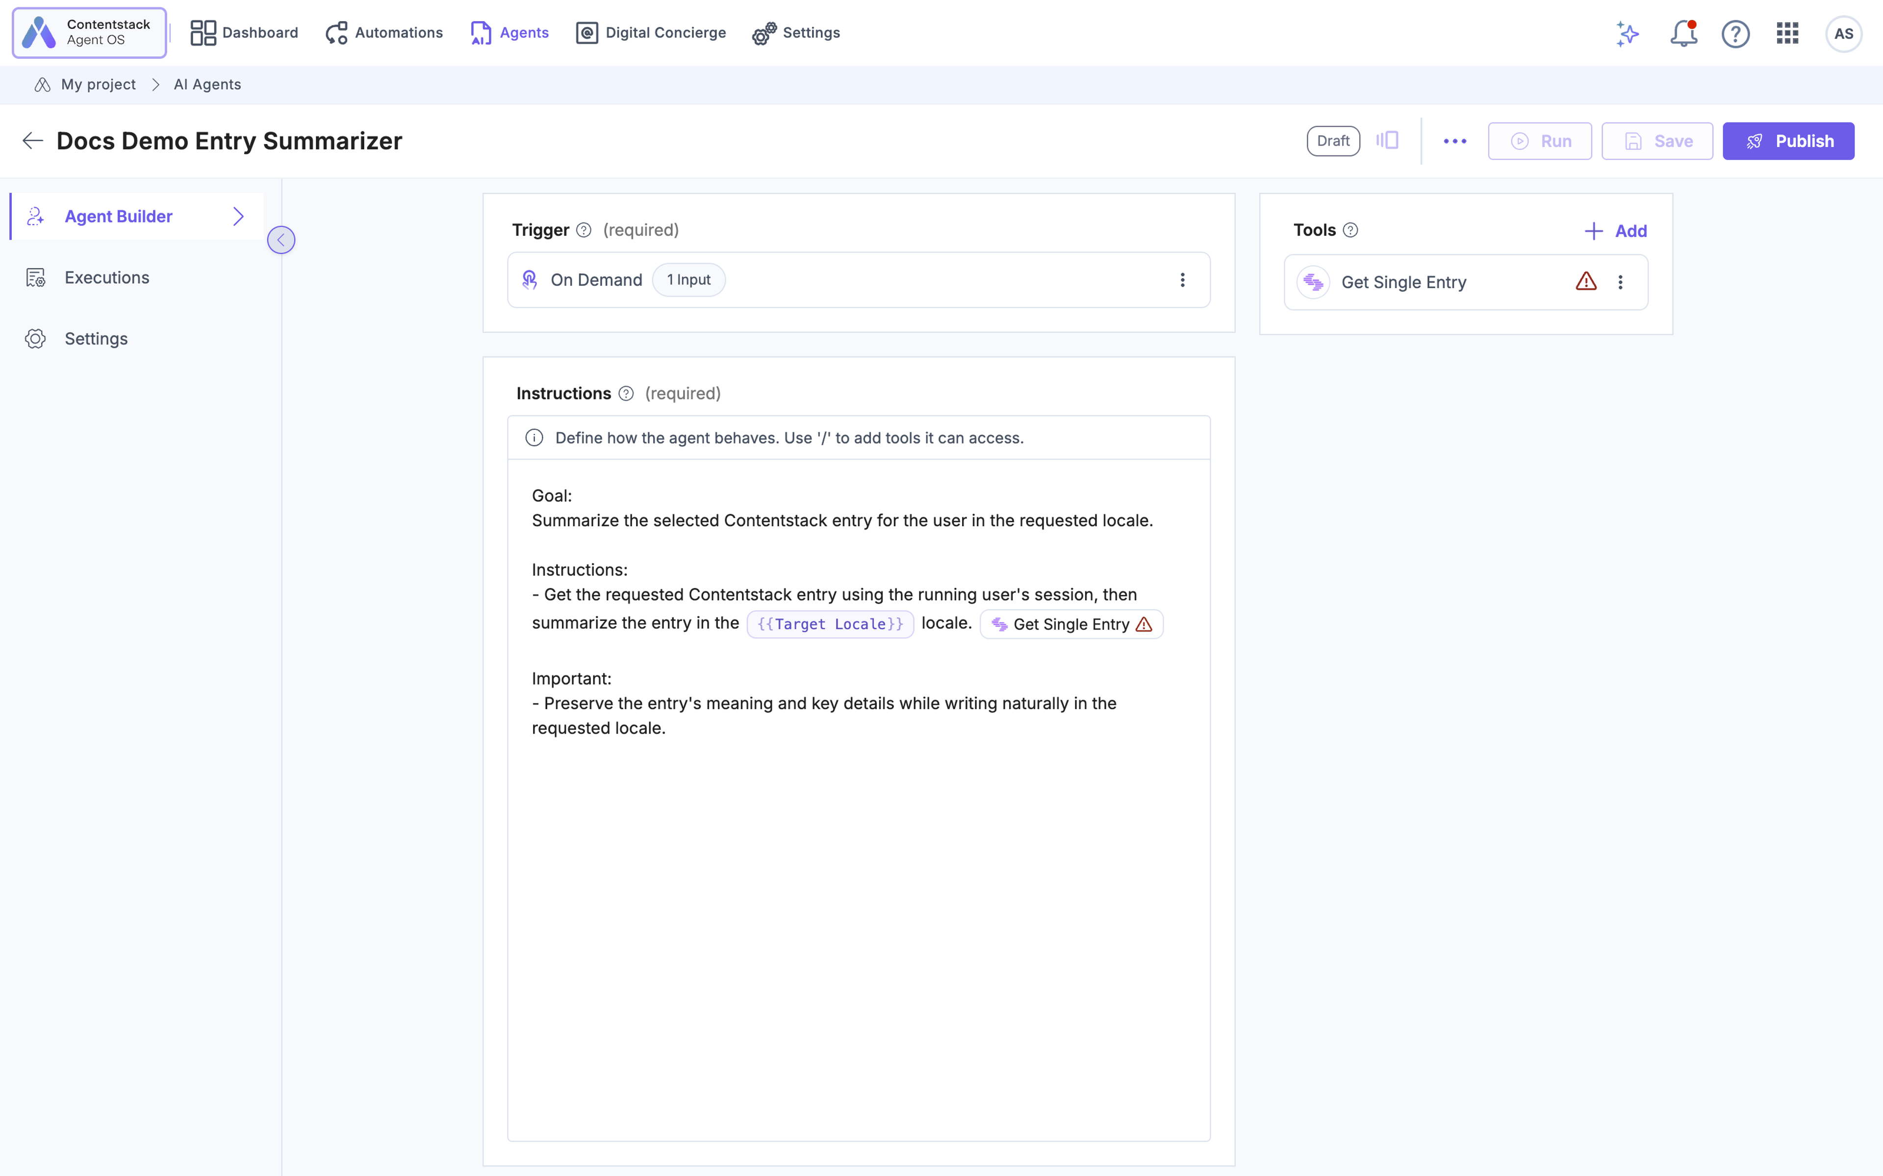Screen dimensions: 1883x1176
Task: Collapse the left sidebar with round arrow
Action: click(281, 240)
